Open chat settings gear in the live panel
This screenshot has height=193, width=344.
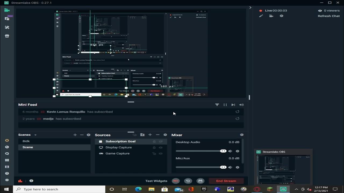click(281, 16)
